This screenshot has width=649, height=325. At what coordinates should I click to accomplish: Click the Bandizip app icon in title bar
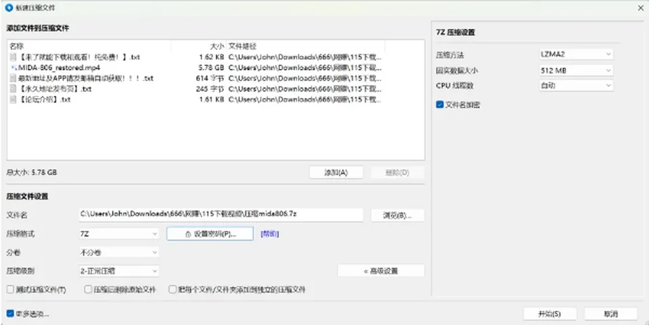pyautogui.click(x=9, y=8)
